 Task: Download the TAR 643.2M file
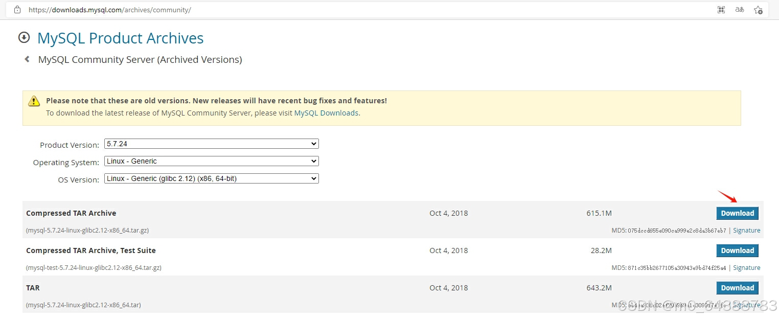click(737, 288)
